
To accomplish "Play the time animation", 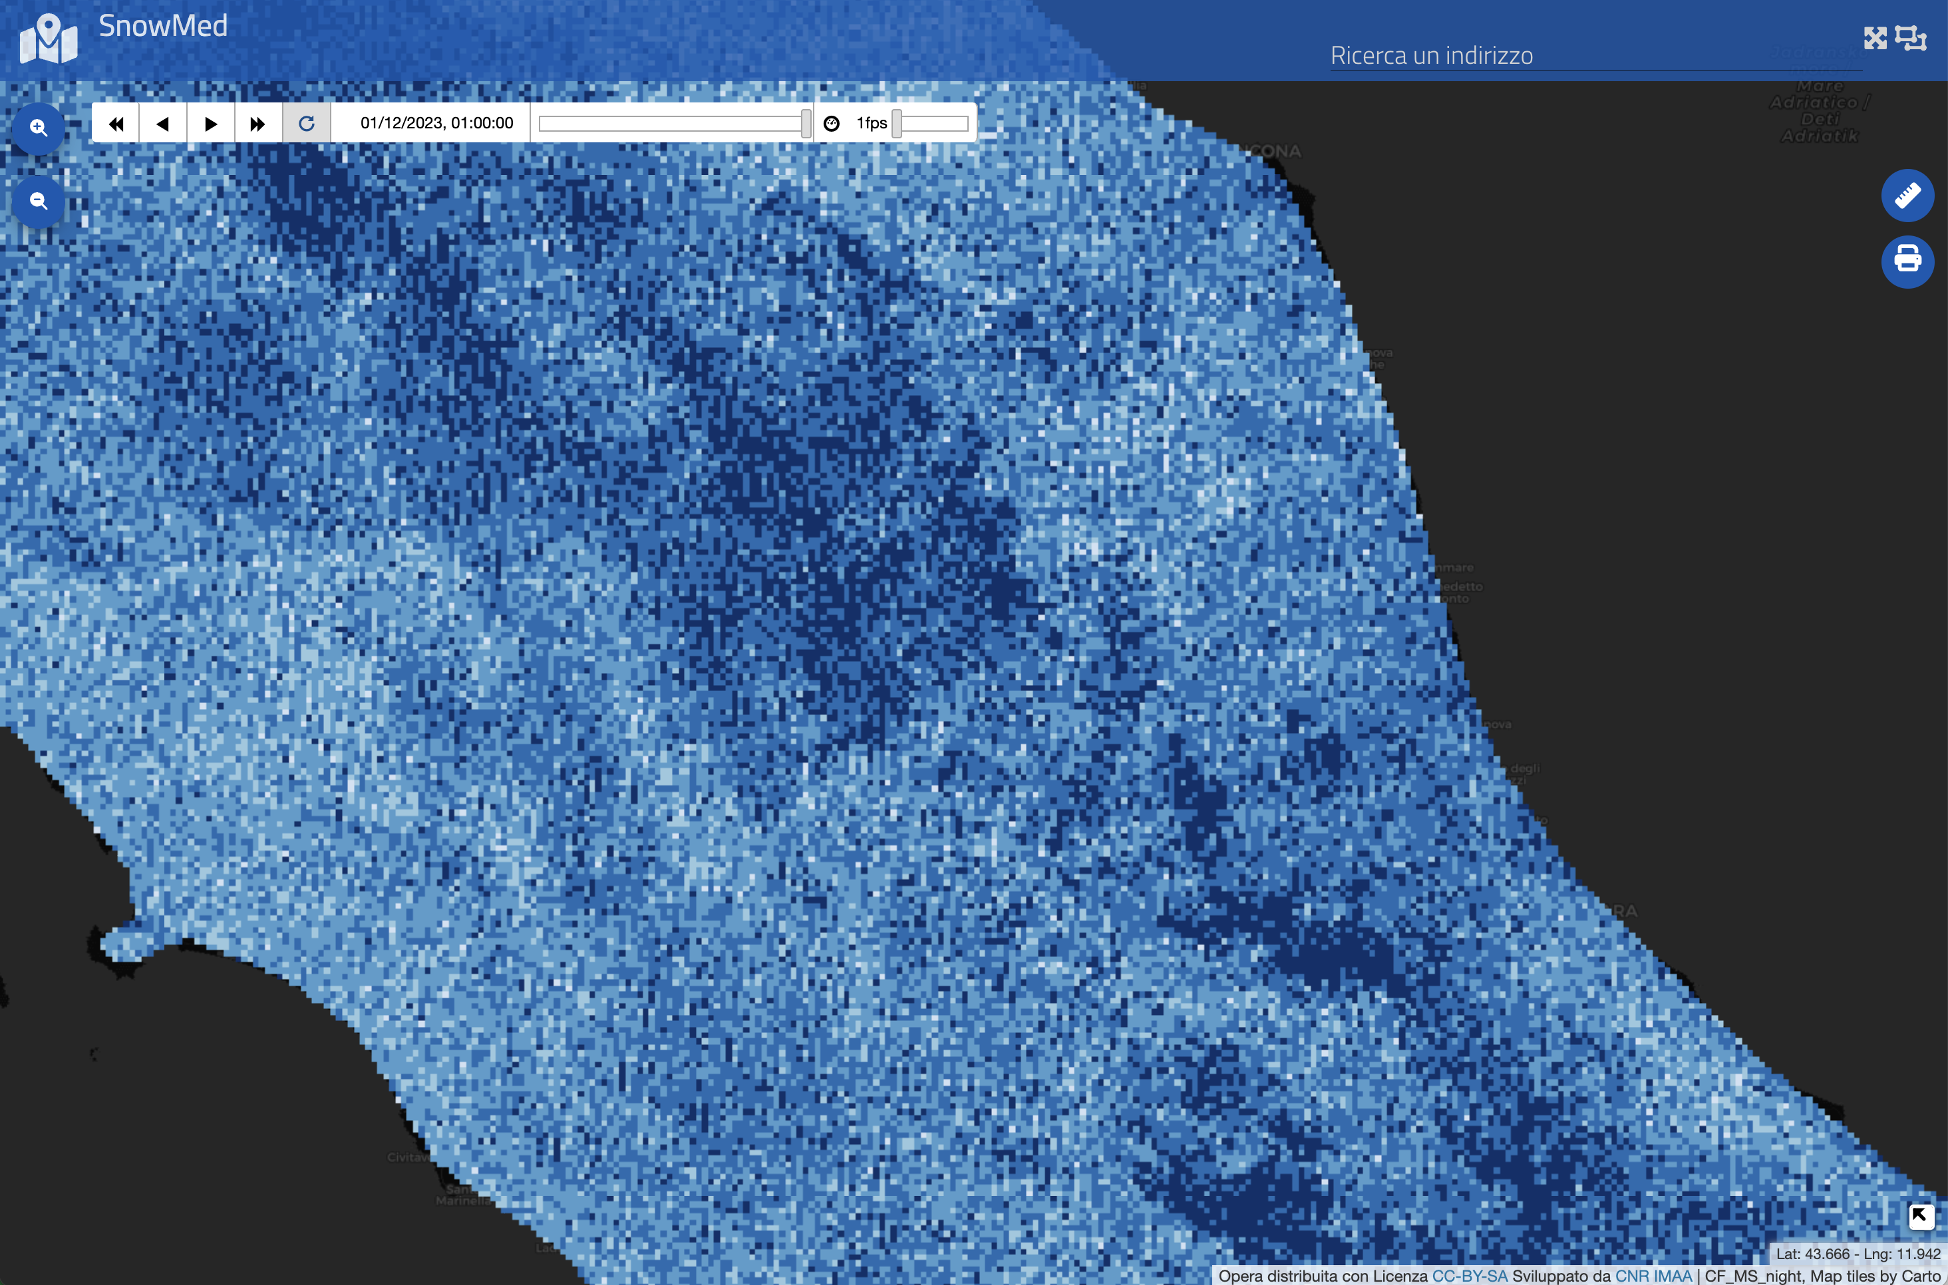I will (x=211, y=124).
